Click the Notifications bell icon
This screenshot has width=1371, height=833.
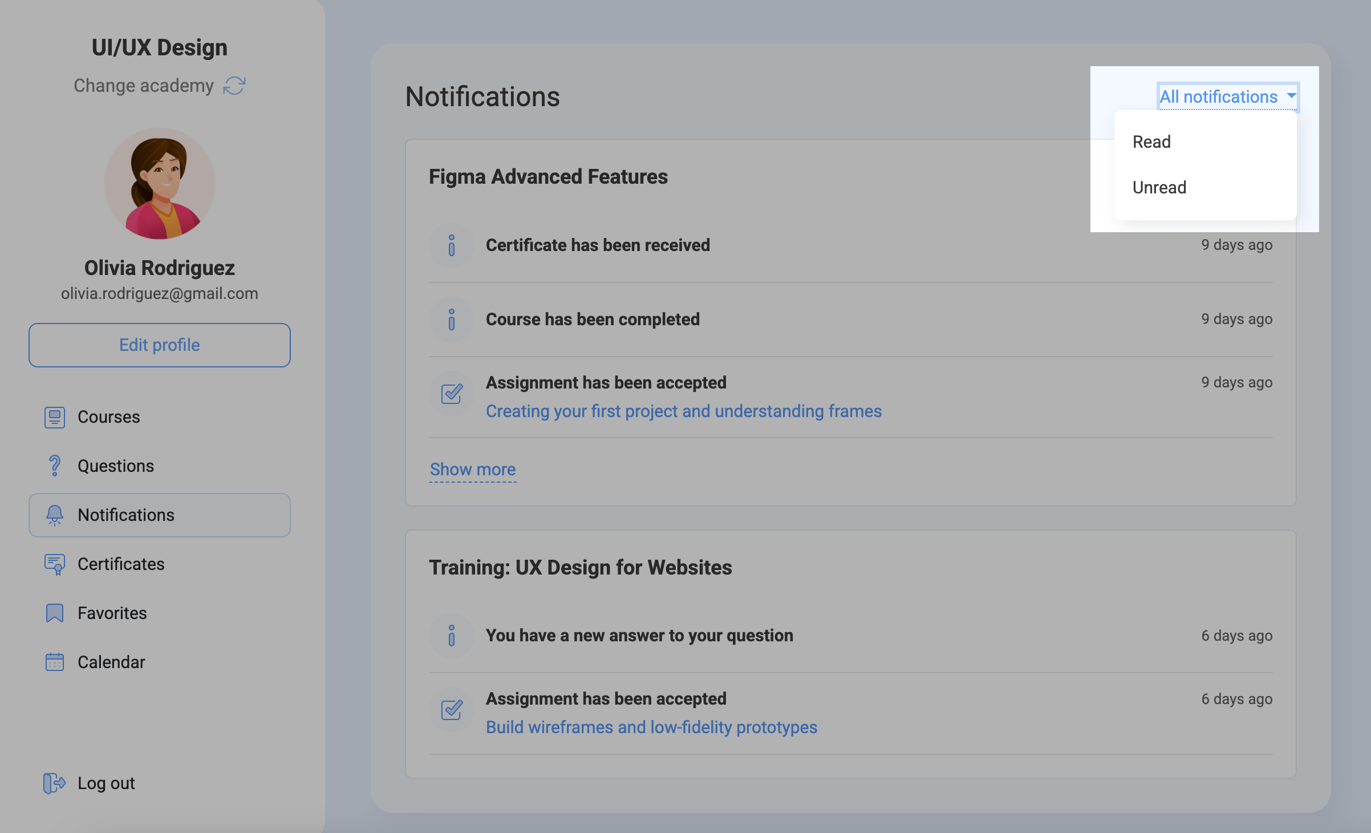point(55,515)
